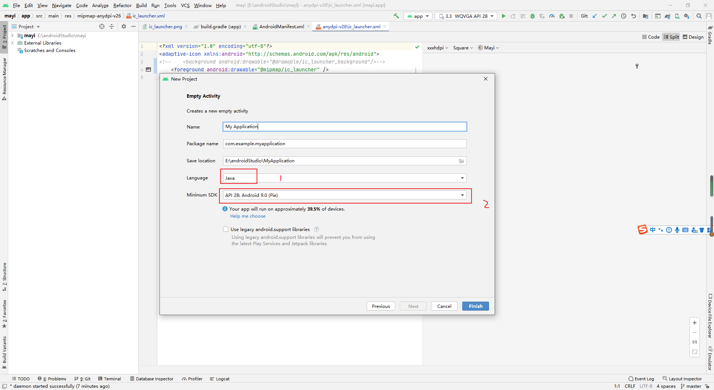Click the browse folder icon in Save location
Viewport: 714px width, 390px height.
(x=461, y=161)
